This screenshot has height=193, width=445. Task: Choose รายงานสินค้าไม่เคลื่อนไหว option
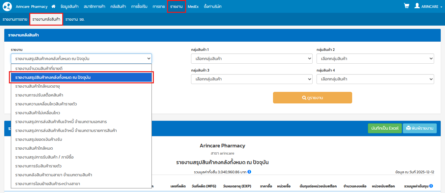(38, 113)
